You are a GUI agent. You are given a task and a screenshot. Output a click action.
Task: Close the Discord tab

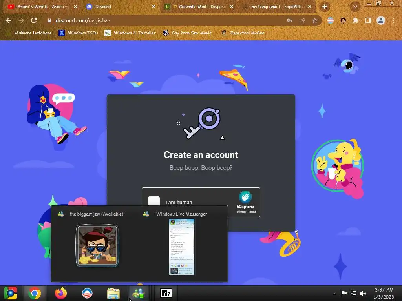[x=153, y=7]
